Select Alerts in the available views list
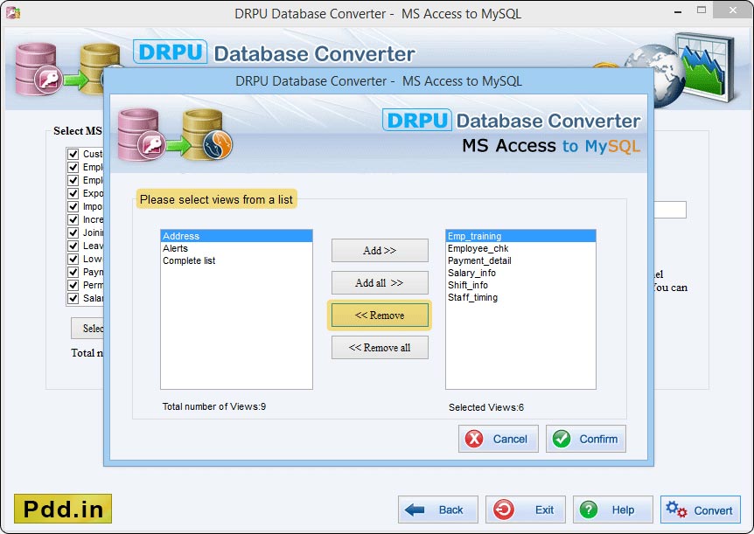Screen dimensions: 754x534 pos(236,248)
